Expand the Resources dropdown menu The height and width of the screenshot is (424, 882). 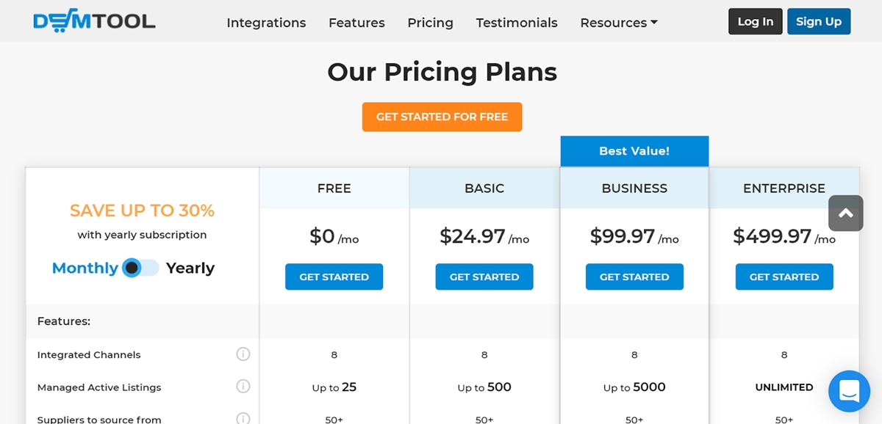click(x=619, y=23)
